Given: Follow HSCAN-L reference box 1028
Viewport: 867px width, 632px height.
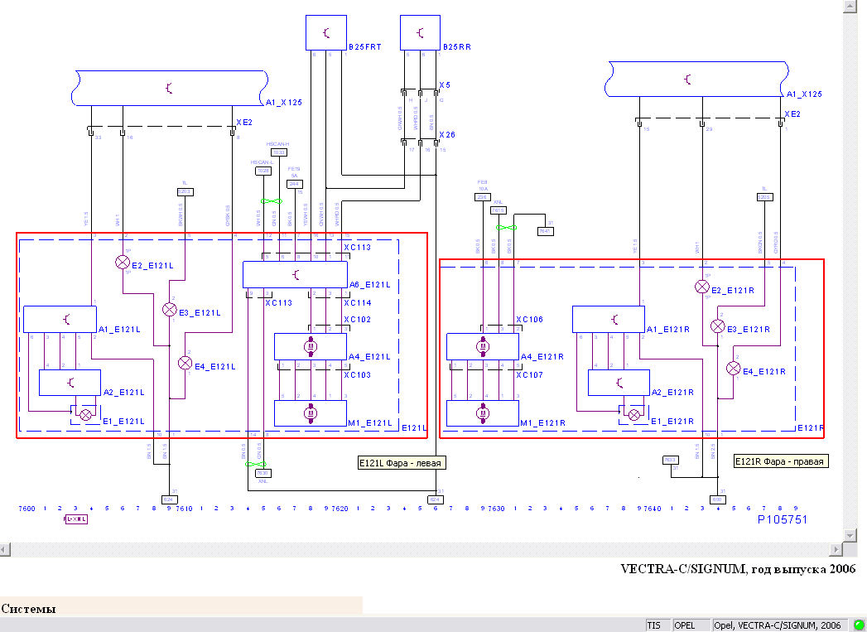Looking at the screenshot, I should [x=263, y=171].
